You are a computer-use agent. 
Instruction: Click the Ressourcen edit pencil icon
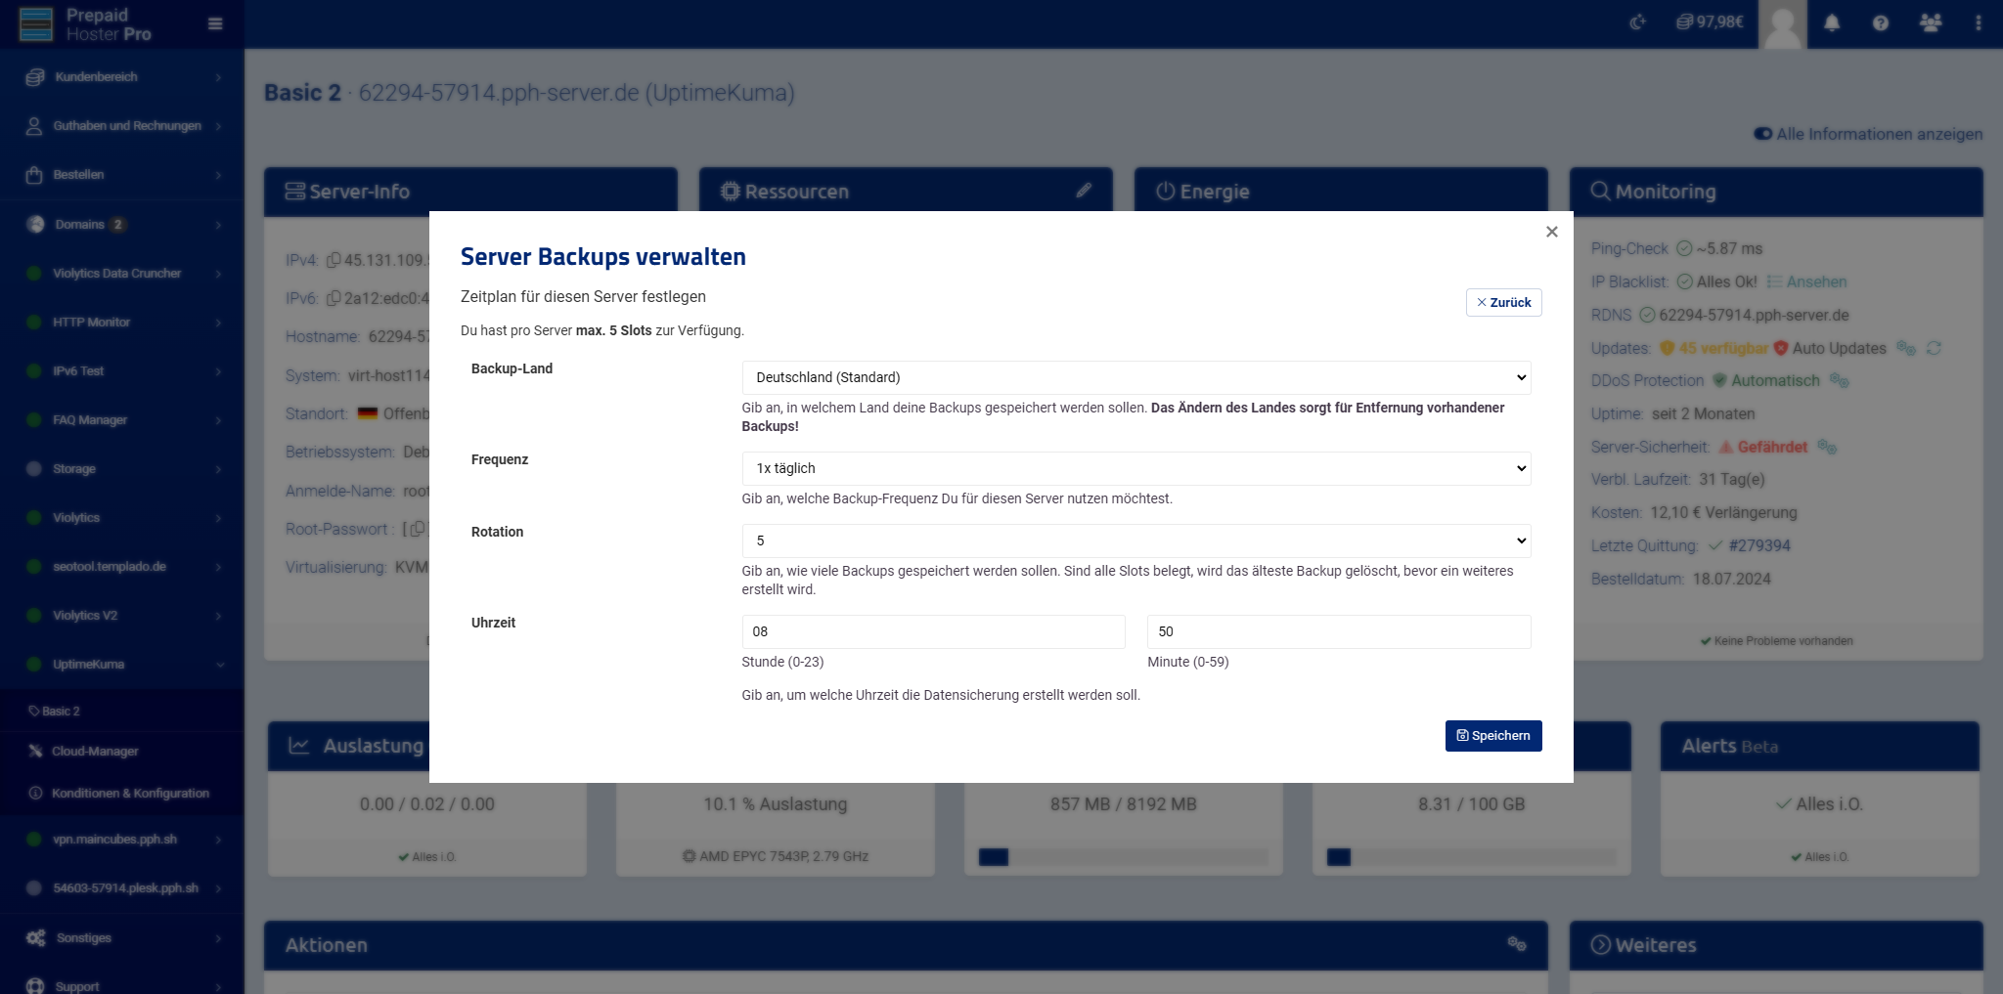click(1084, 191)
